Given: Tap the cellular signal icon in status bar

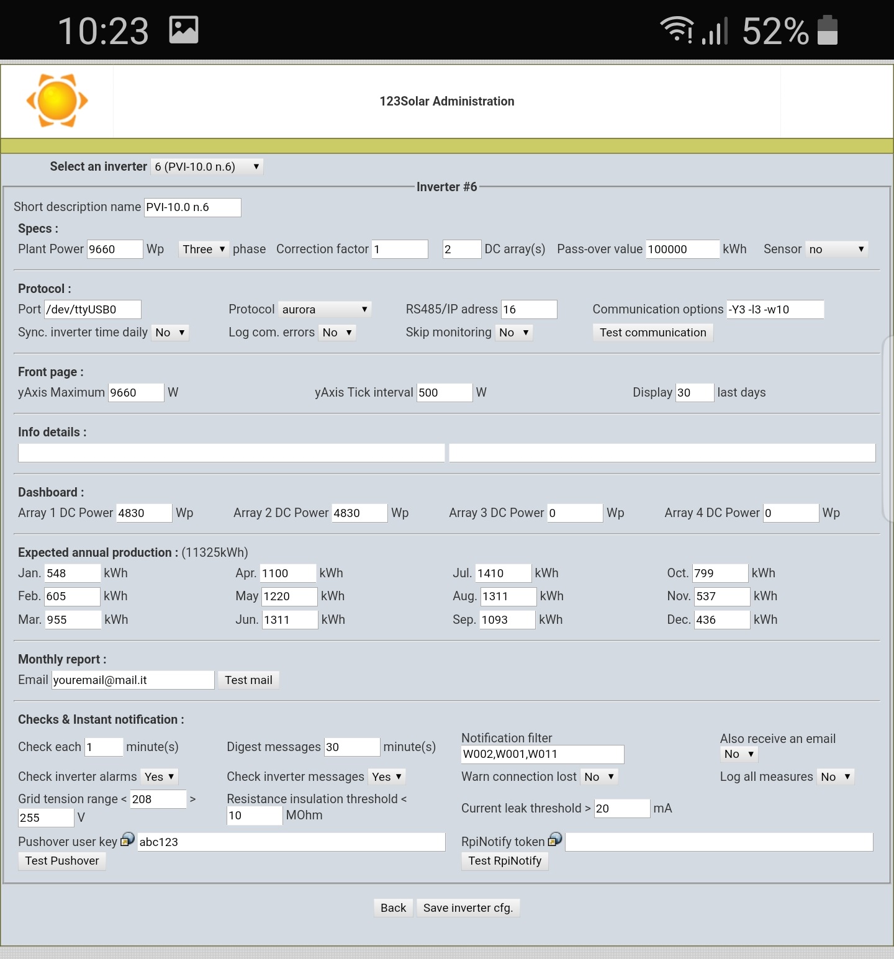Looking at the screenshot, I should coord(715,30).
